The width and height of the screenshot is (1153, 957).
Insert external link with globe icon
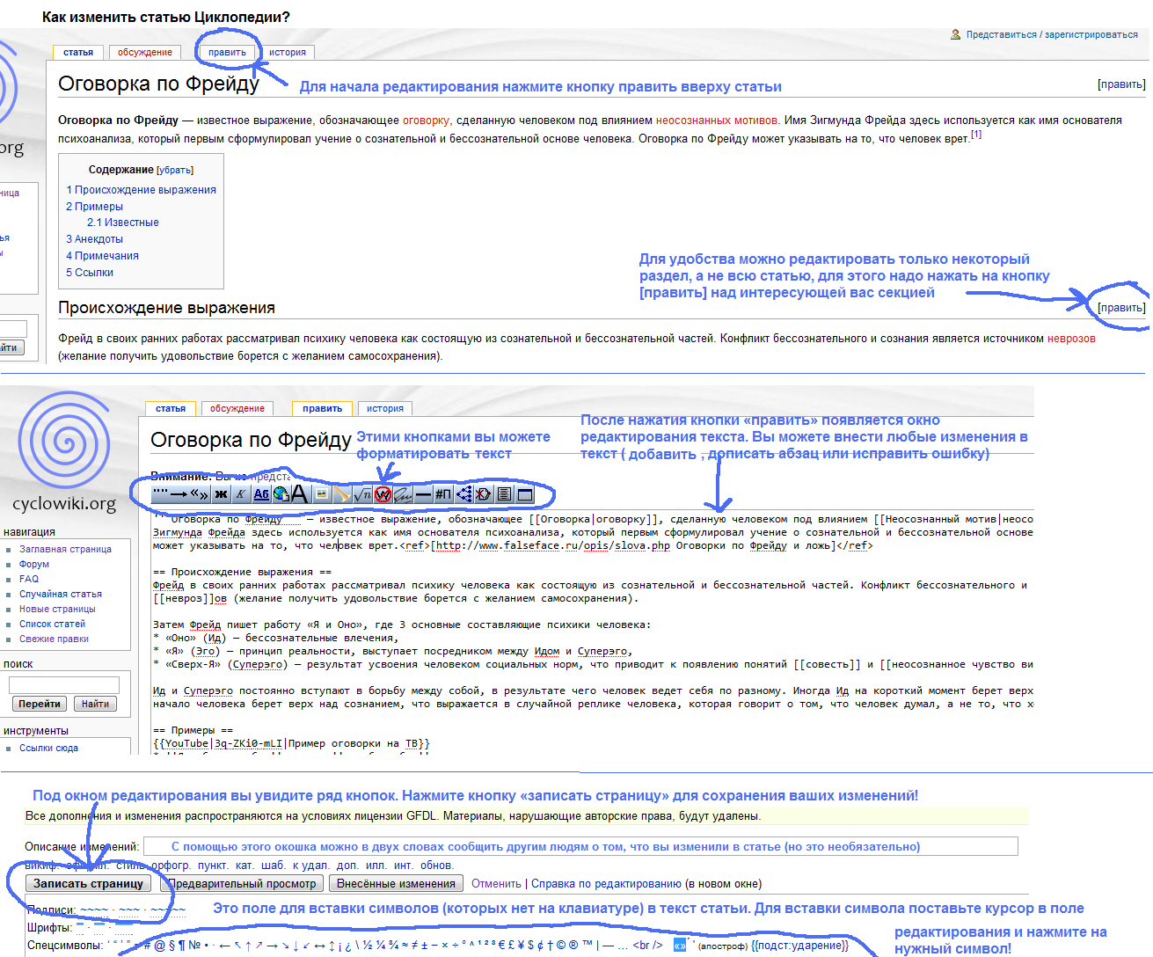pyautogui.click(x=281, y=494)
